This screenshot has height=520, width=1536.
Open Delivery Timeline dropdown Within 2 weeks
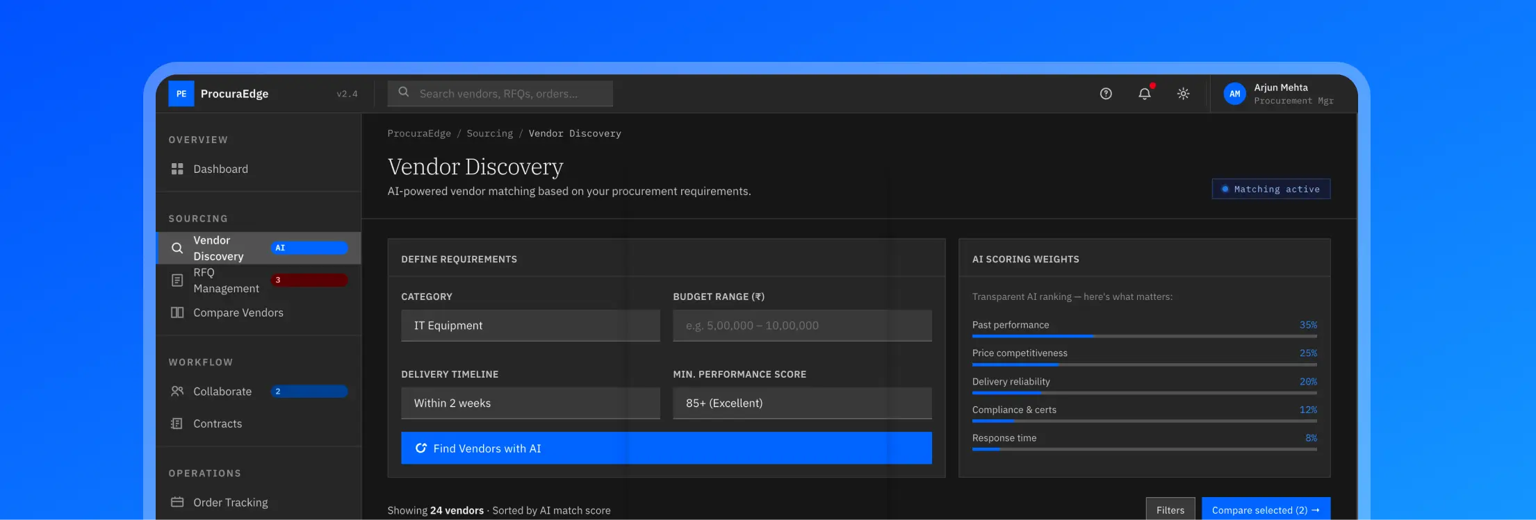coord(530,403)
